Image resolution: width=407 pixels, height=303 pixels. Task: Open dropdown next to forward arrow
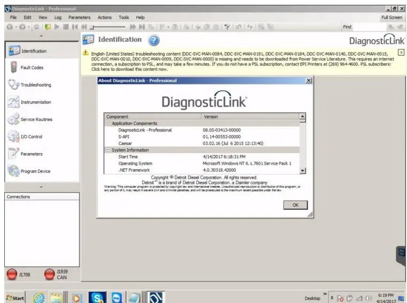tap(28, 27)
